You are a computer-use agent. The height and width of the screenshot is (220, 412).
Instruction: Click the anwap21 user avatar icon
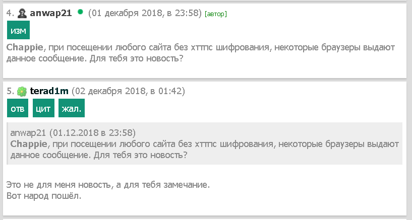[22, 14]
